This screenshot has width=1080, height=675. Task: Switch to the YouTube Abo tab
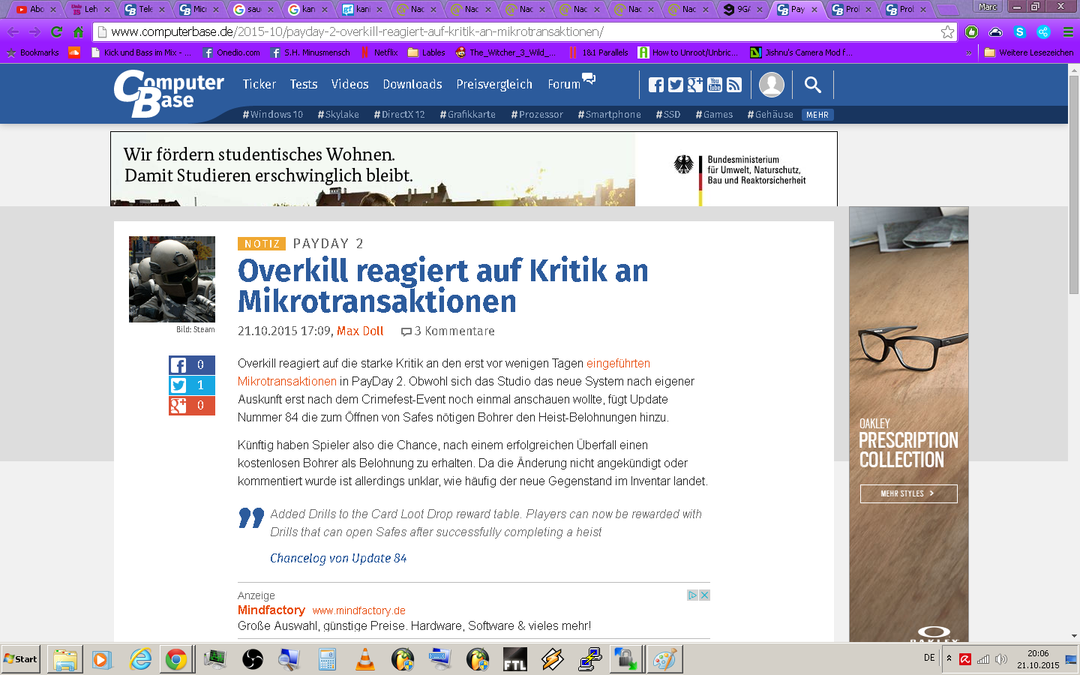pyautogui.click(x=37, y=9)
